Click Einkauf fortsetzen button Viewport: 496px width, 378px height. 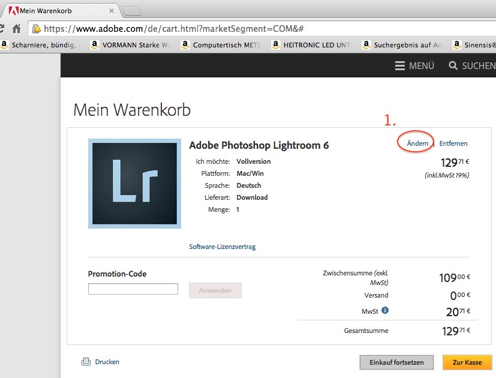(x=396, y=362)
